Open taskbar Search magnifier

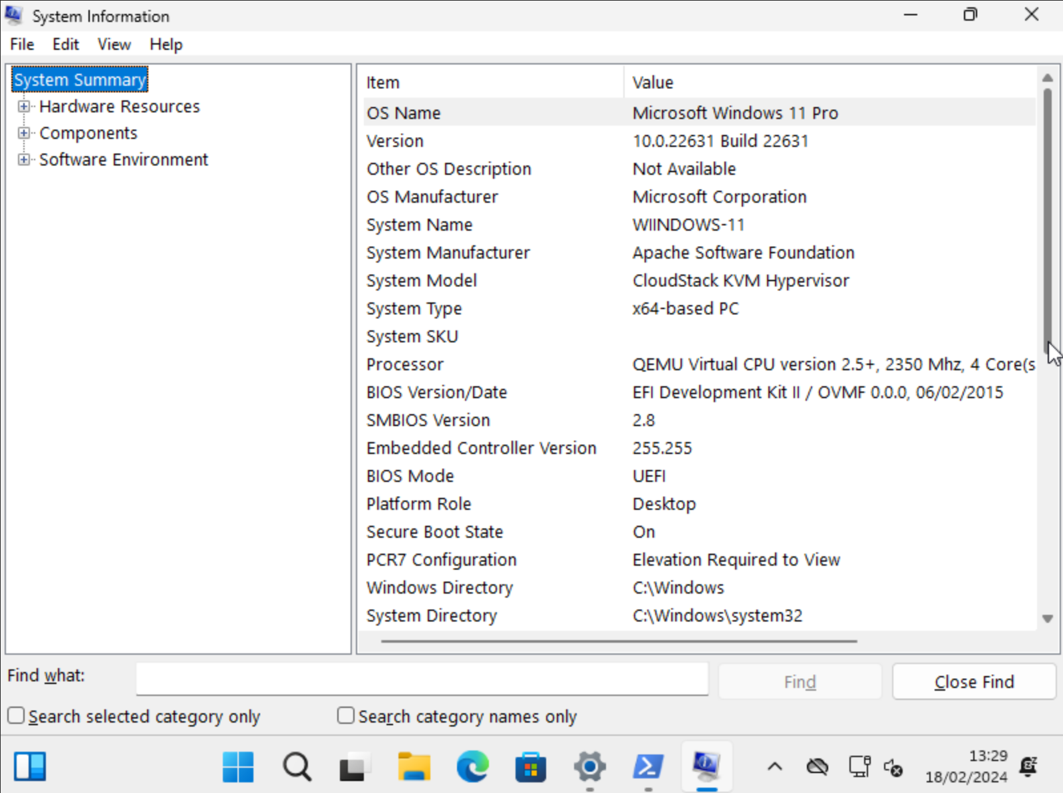coord(297,767)
